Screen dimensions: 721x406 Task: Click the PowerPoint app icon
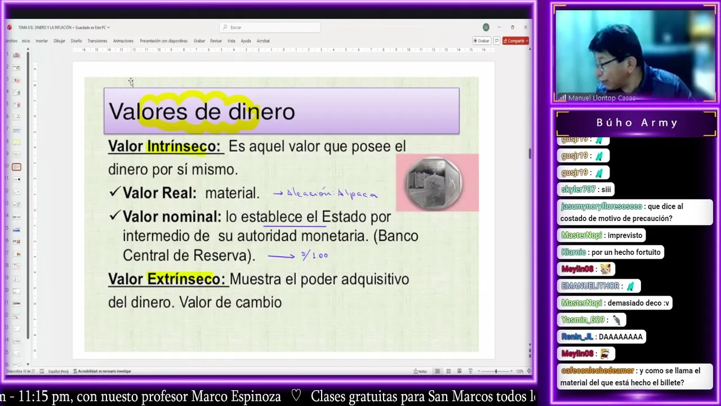(10, 27)
